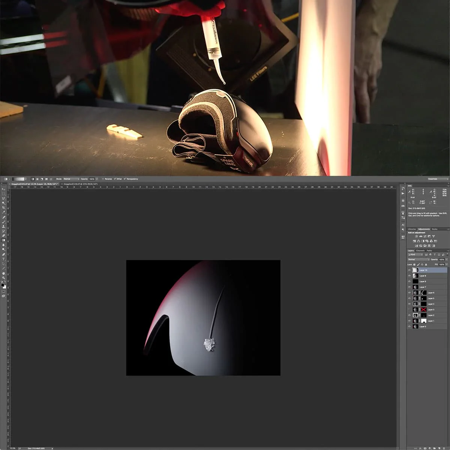450x450 pixels.
Task: Show the hidden Layer 3 visibility eye
Action: pos(409,310)
